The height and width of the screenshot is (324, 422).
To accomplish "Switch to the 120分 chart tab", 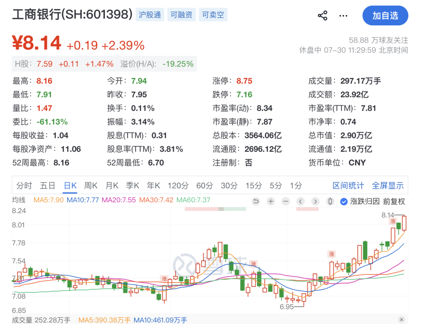I will click(178, 185).
